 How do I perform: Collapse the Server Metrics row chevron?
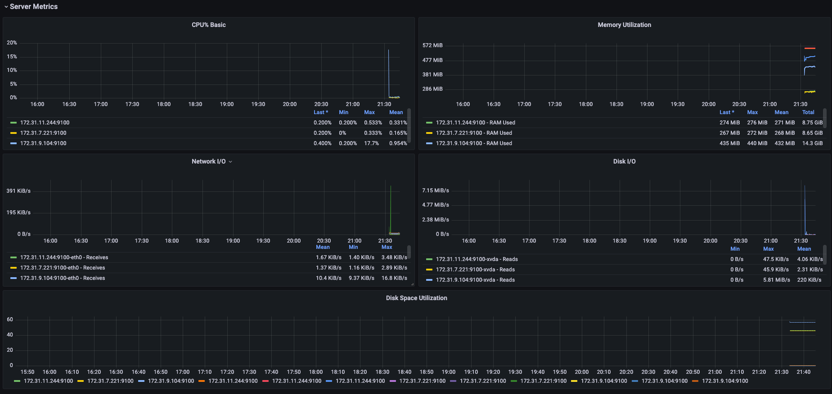(x=6, y=7)
